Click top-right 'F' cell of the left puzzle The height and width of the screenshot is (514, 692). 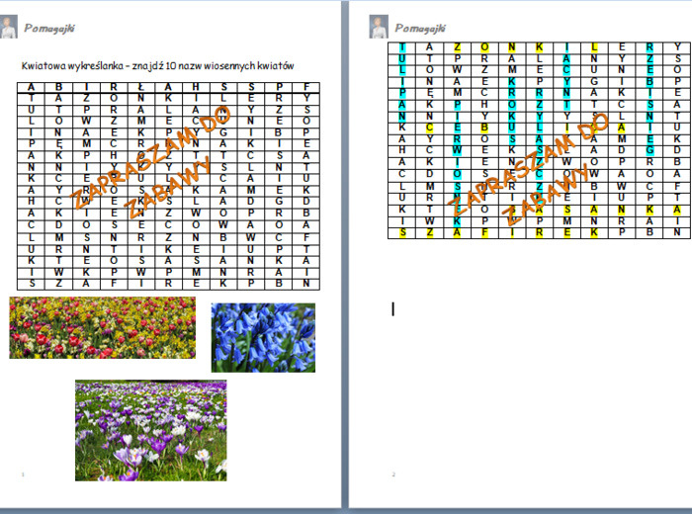click(x=306, y=87)
